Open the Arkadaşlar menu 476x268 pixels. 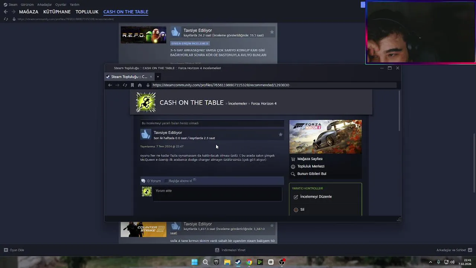[x=45, y=4]
